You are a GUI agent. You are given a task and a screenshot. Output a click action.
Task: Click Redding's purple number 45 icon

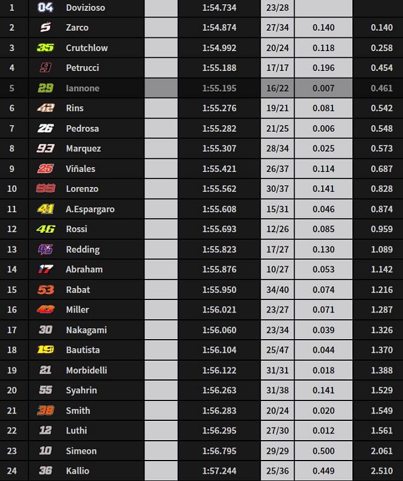pyautogui.click(x=45, y=249)
